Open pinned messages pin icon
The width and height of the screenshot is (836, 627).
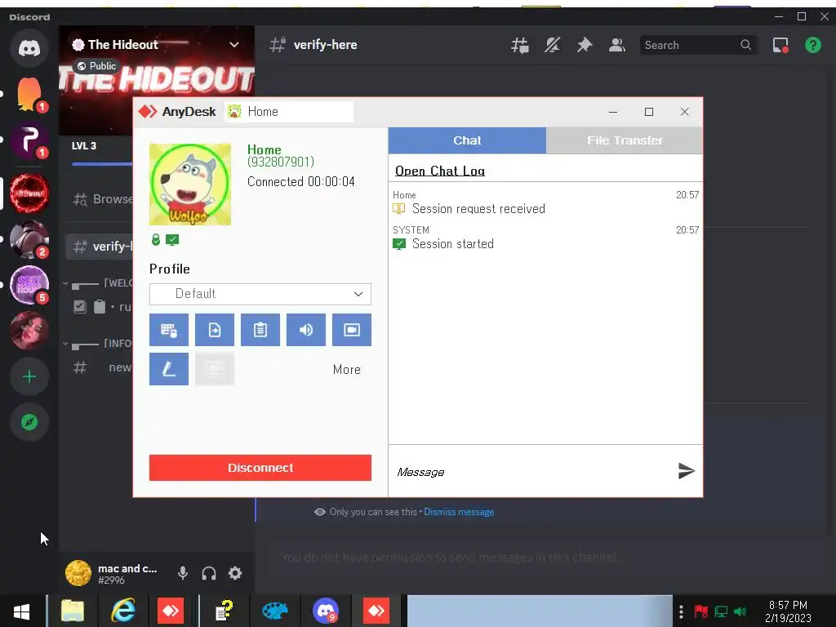(x=585, y=46)
